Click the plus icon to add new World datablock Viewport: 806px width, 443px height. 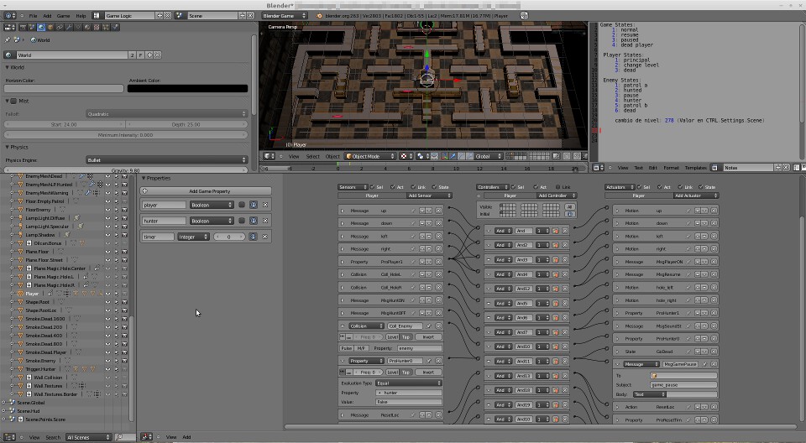point(149,55)
